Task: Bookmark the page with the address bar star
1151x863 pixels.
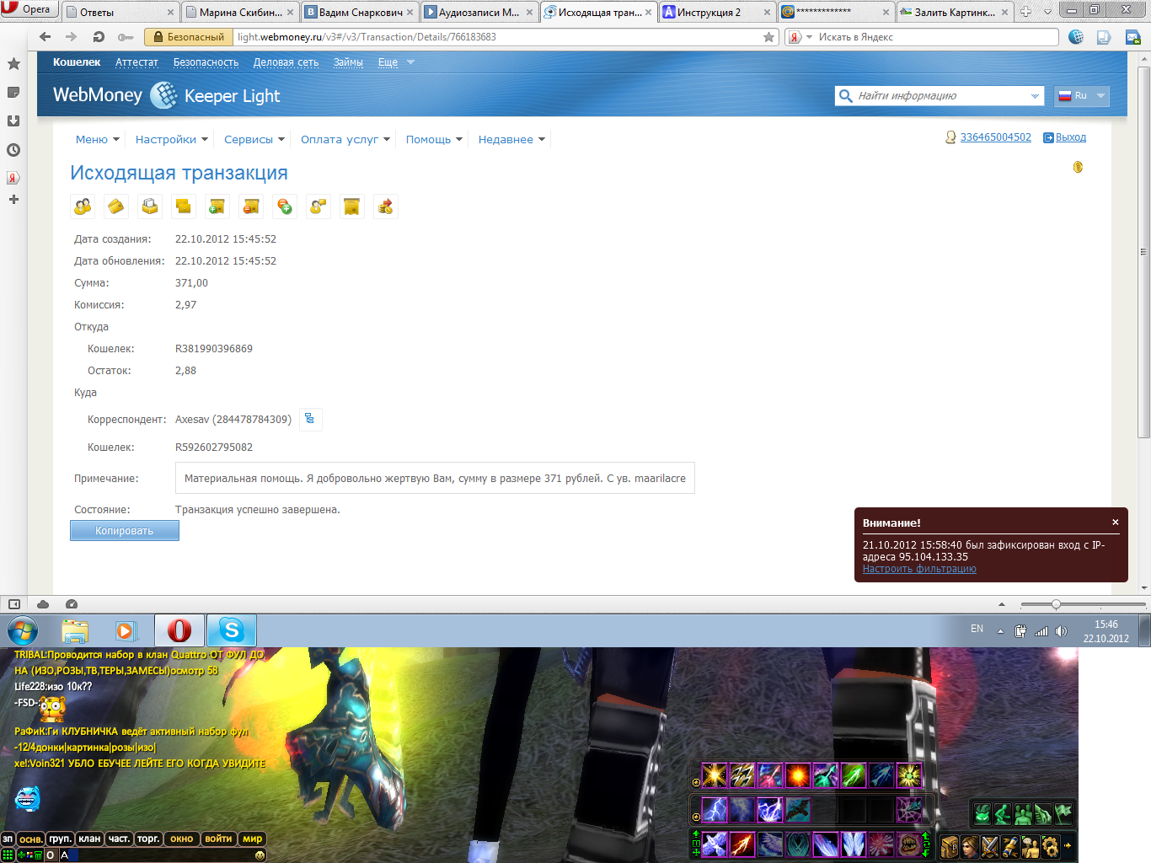Action: click(768, 37)
